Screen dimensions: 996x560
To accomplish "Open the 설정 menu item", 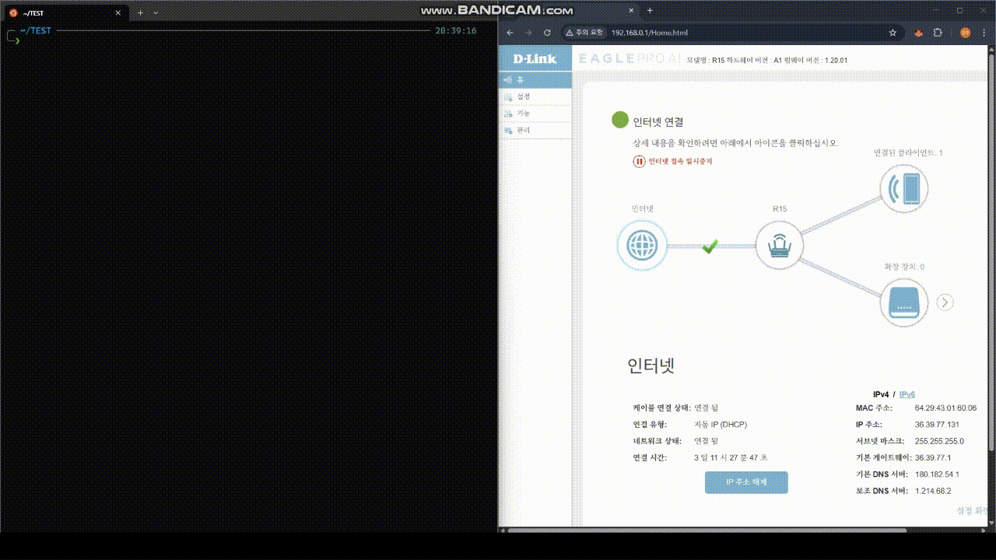I will coord(535,96).
